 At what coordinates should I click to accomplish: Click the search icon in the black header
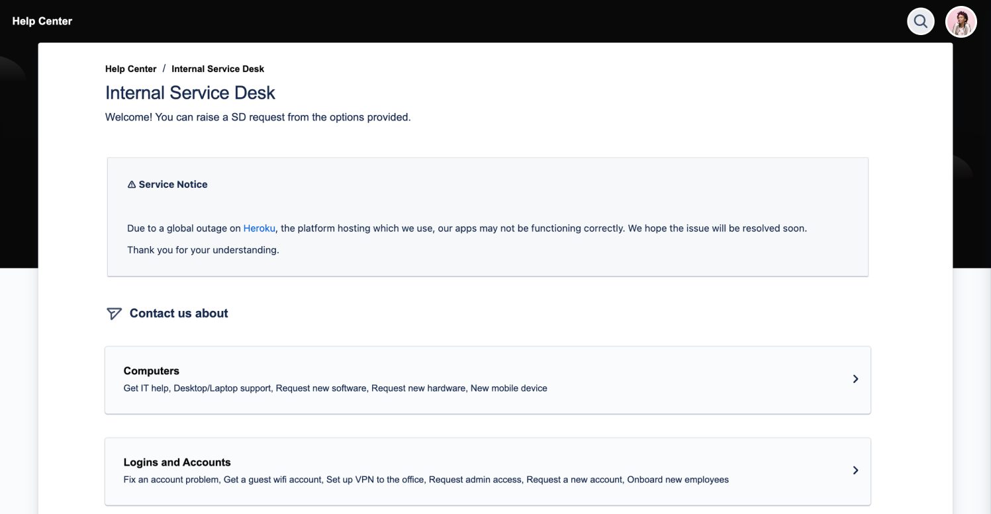tap(920, 21)
